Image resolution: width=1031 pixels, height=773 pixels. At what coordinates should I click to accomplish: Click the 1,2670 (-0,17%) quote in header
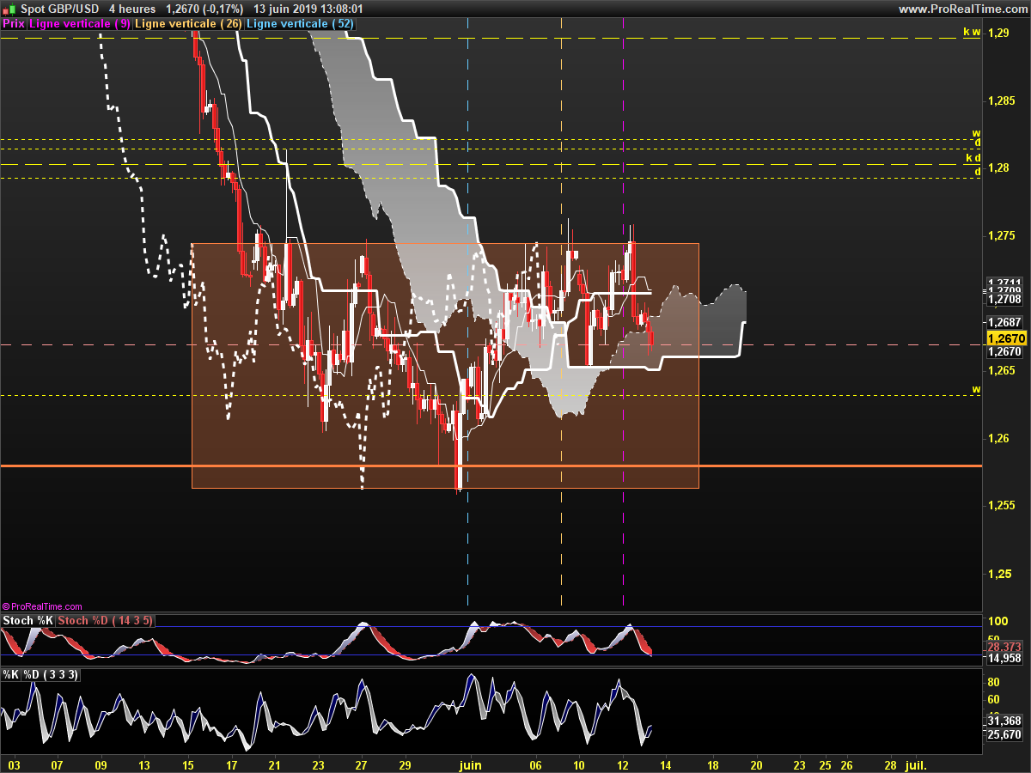coord(204,9)
